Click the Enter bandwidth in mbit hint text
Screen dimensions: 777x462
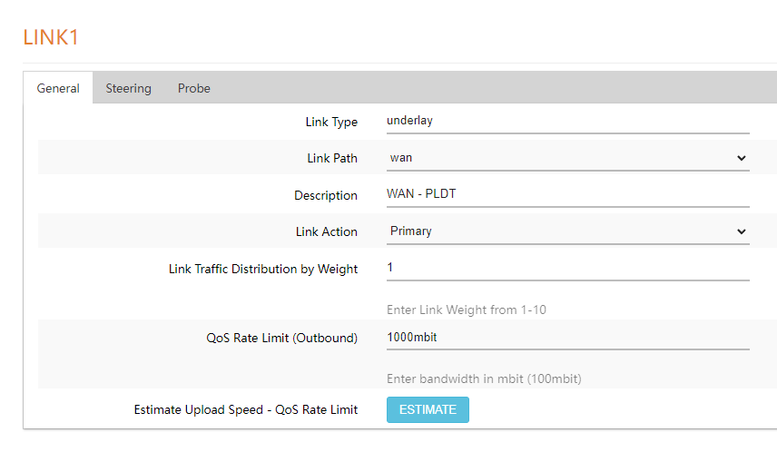coord(484,378)
